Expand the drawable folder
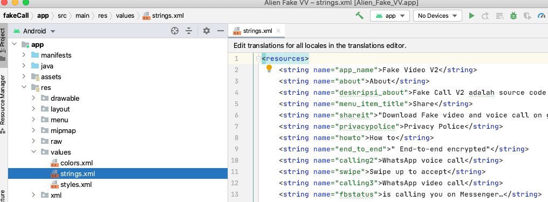Image resolution: width=548 pixels, height=202 pixels. point(33,99)
